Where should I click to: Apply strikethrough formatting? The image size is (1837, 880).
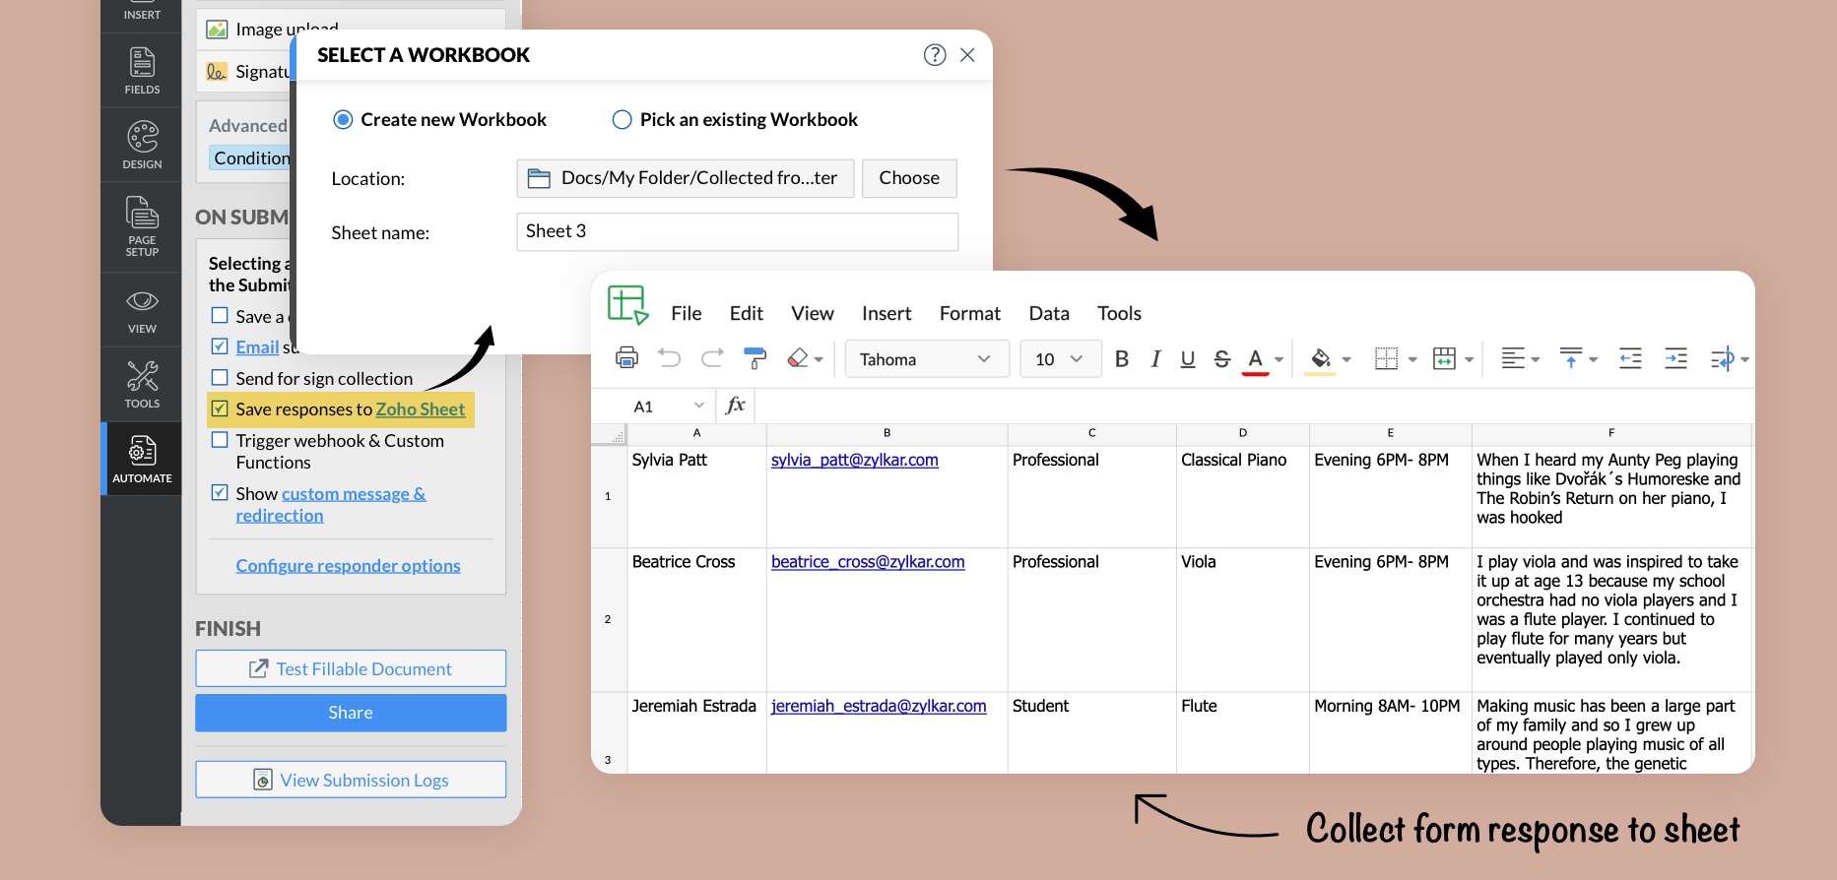click(x=1221, y=359)
